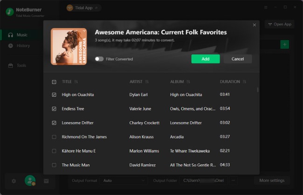This screenshot has width=303, height=195.
Task: Click artist name Marlon Williams
Action: click(x=144, y=151)
